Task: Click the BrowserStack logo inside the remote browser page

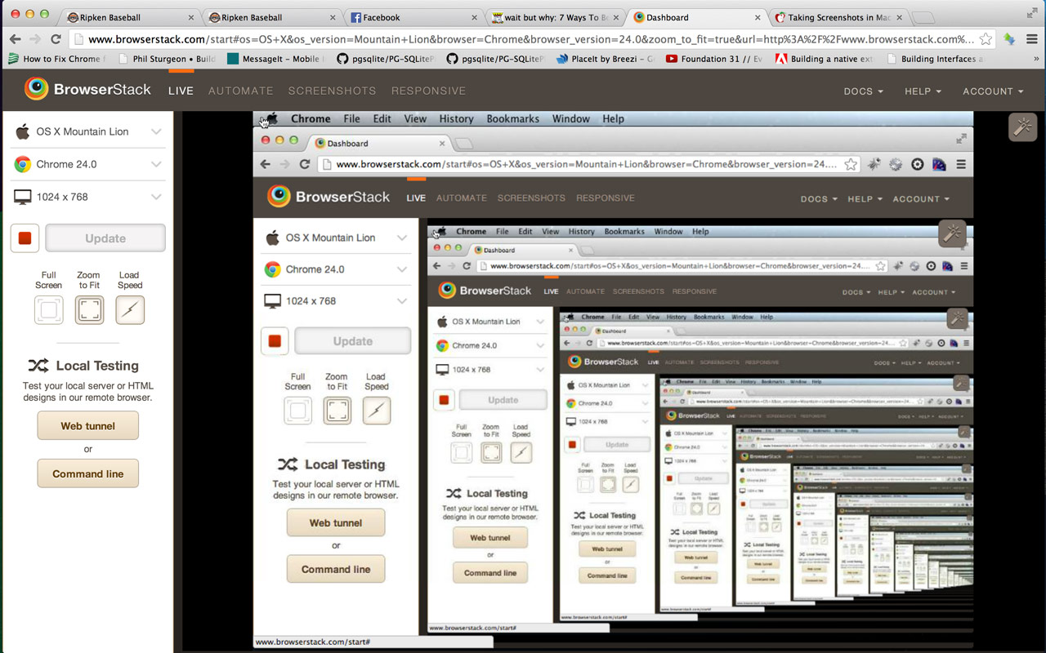Action: pyautogui.click(x=329, y=197)
